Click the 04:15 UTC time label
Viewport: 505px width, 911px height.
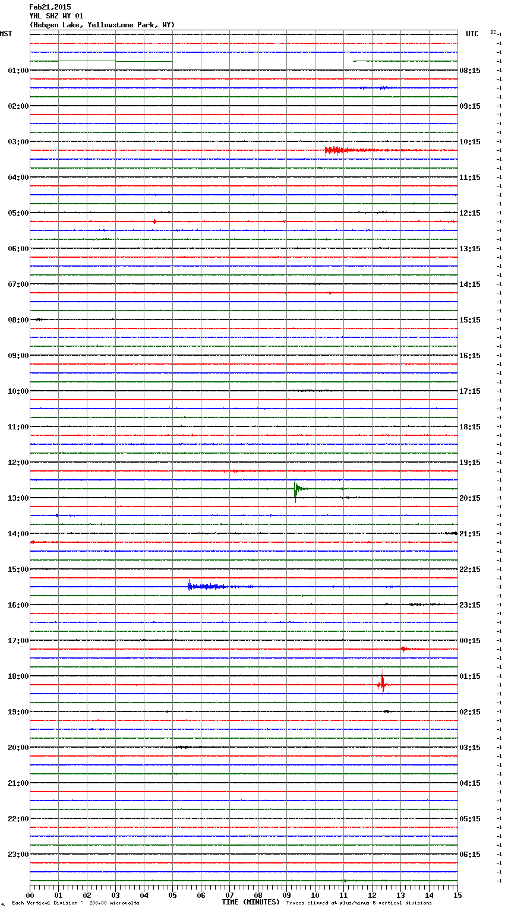470,783
